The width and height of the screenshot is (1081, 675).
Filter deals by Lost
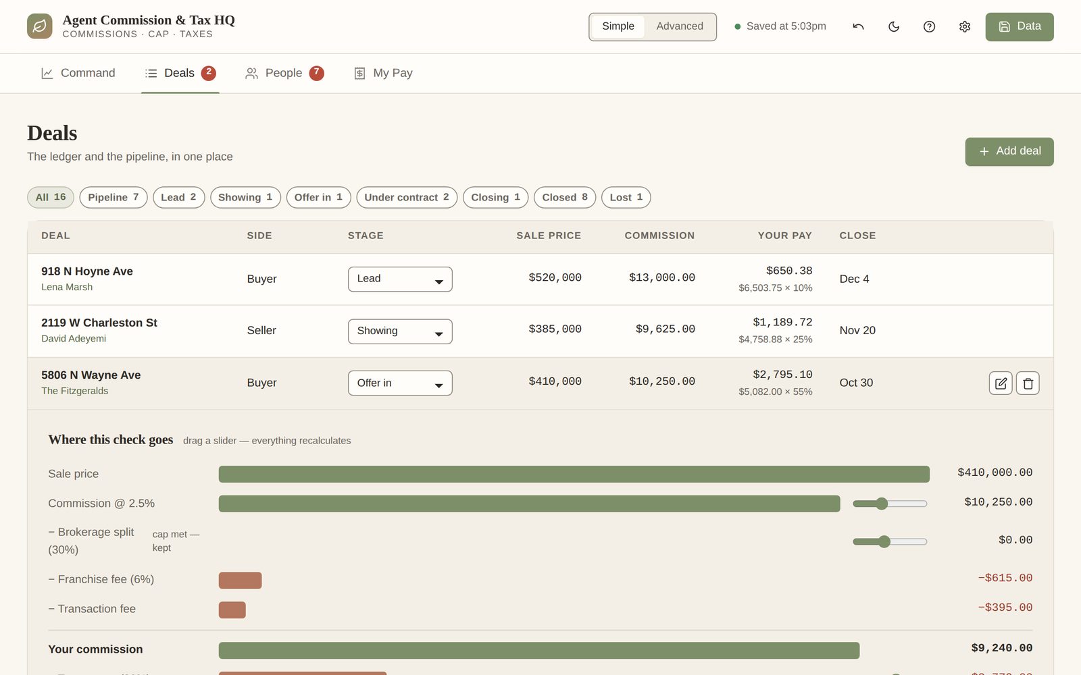pos(626,197)
